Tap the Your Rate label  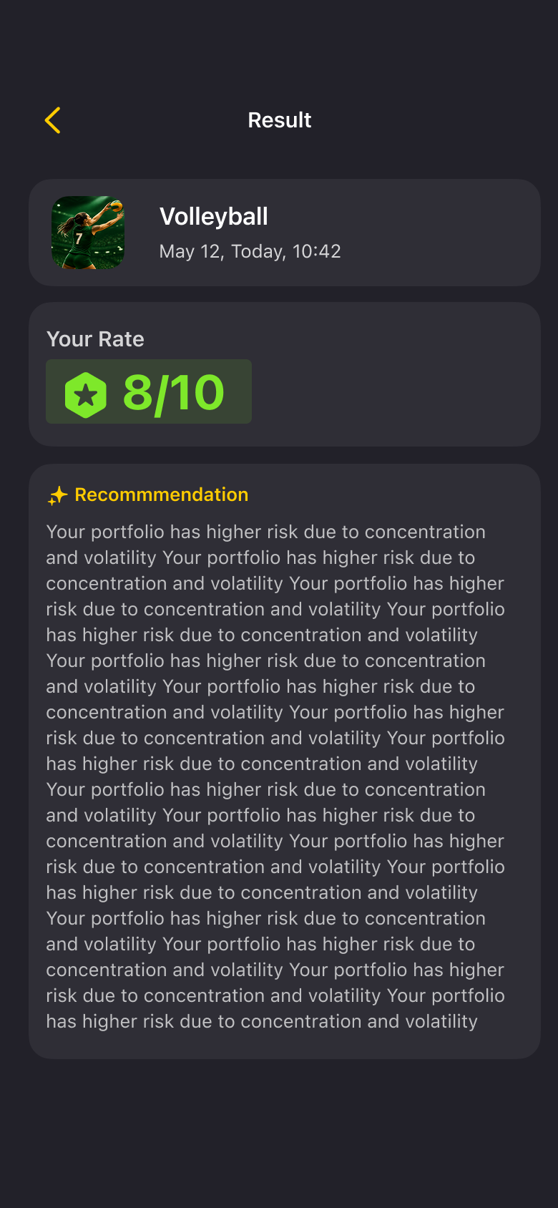pyautogui.click(x=95, y=339)
